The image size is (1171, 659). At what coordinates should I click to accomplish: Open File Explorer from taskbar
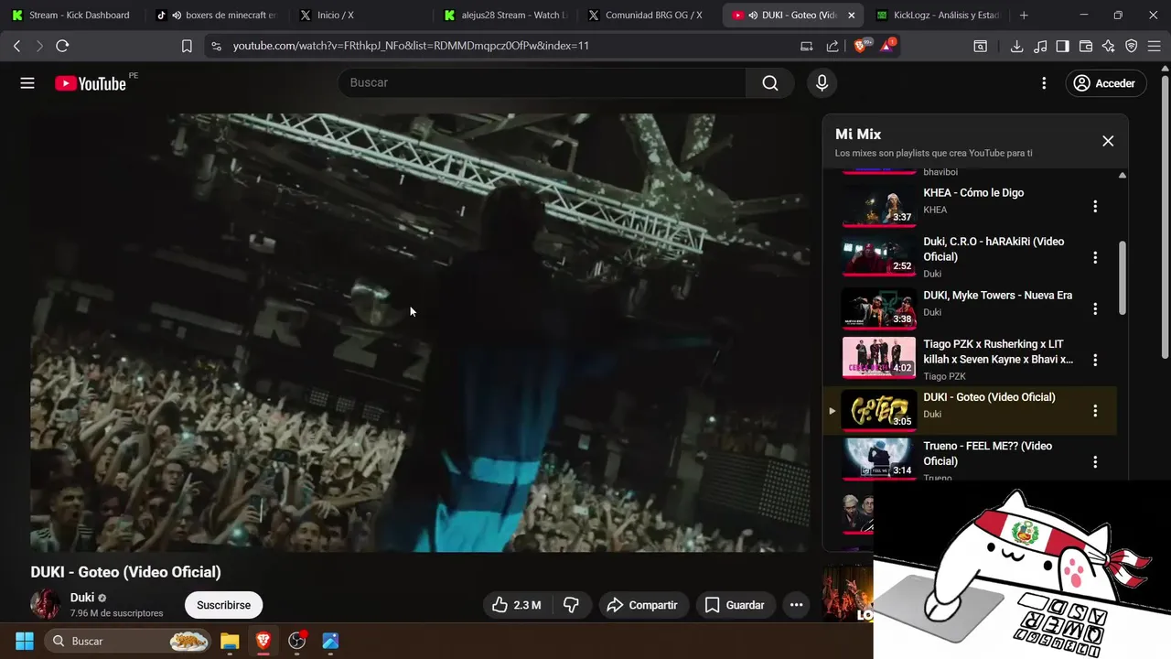tap(230, 641)
